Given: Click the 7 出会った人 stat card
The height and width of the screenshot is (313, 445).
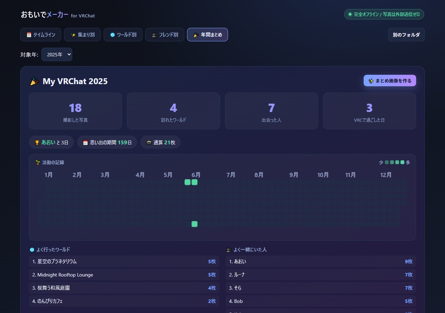Looking at the screenshot, I should point(271,111).
